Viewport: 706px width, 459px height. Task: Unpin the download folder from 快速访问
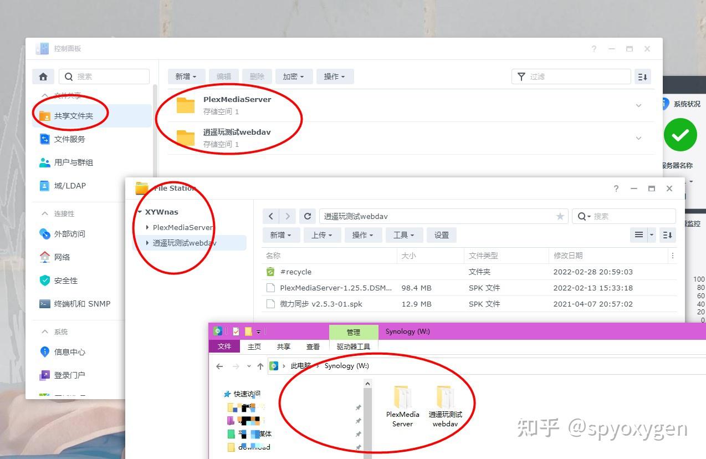click(x=358, y=447)
